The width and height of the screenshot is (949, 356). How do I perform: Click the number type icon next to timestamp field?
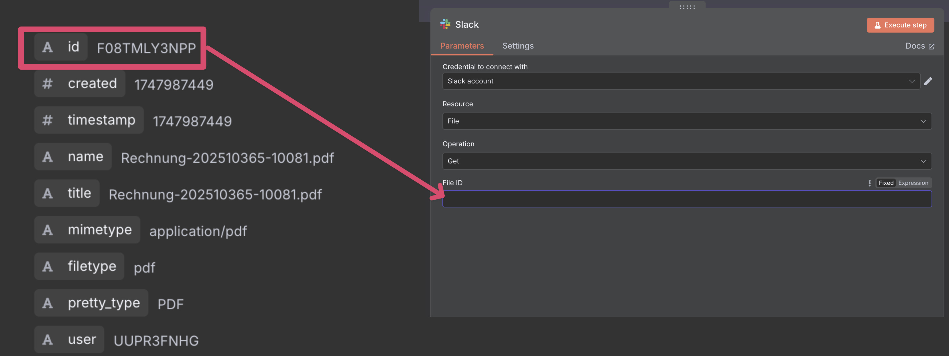47,120
